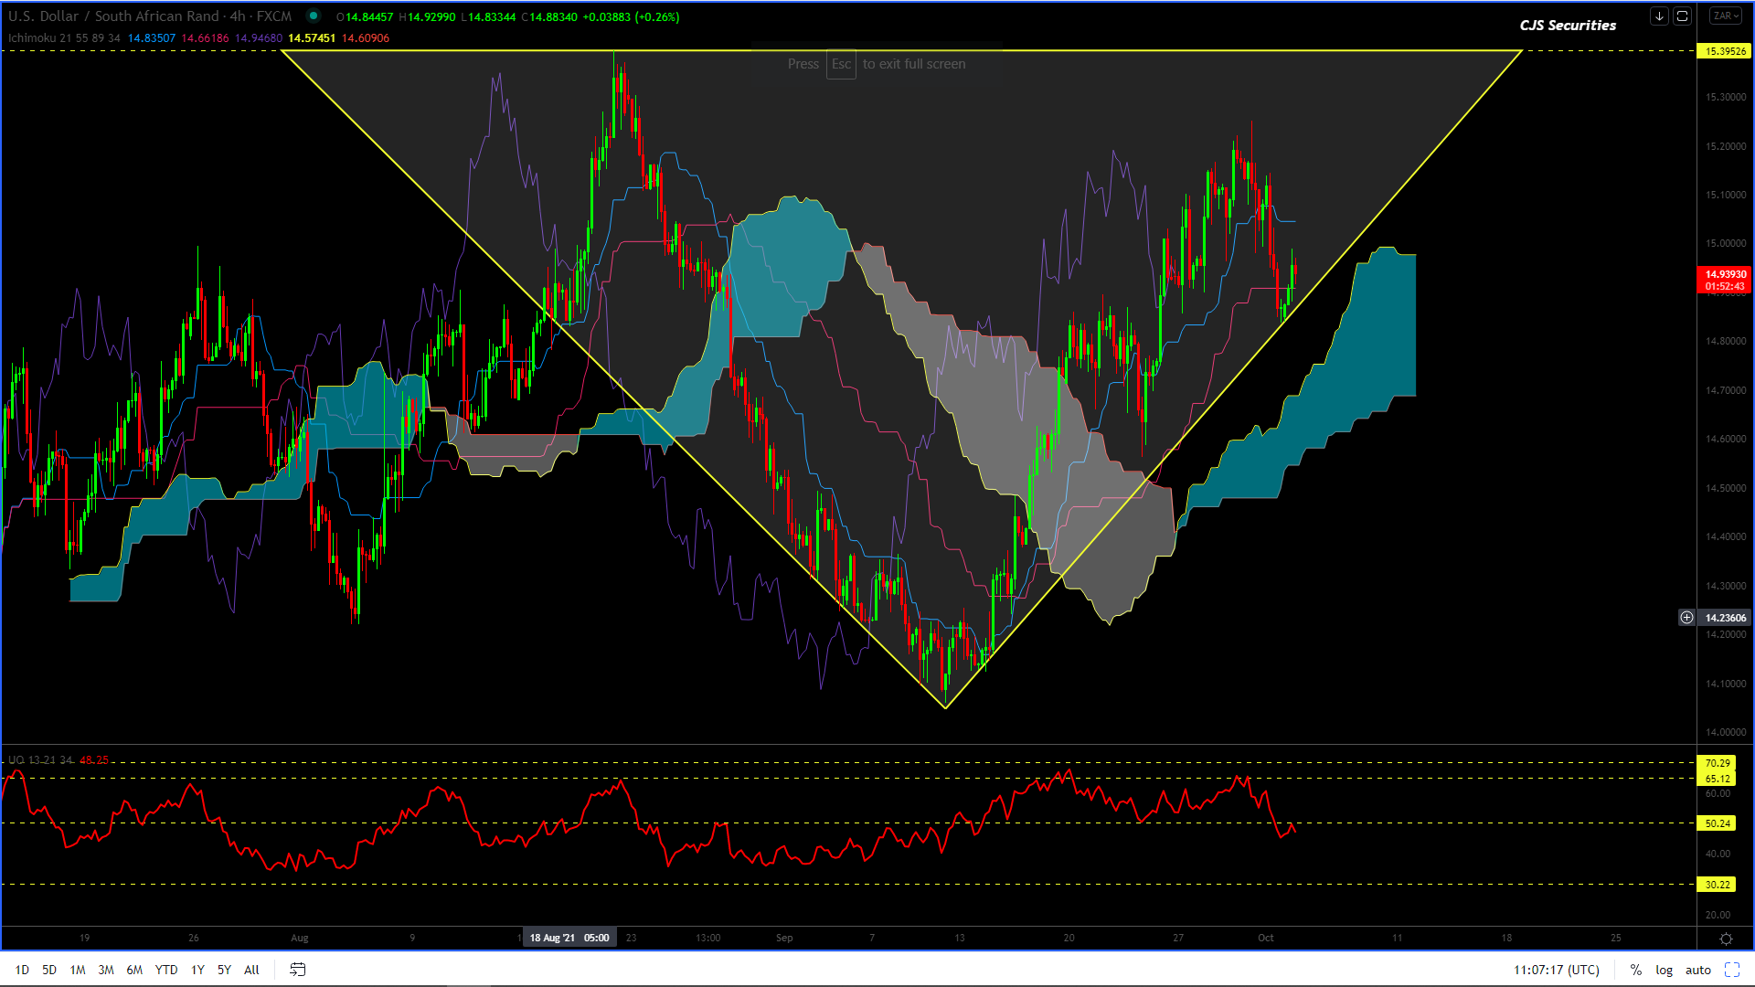Click the market status green dot indicator
The width and height of the screenshot is (1755, 987).
[314, 16]
